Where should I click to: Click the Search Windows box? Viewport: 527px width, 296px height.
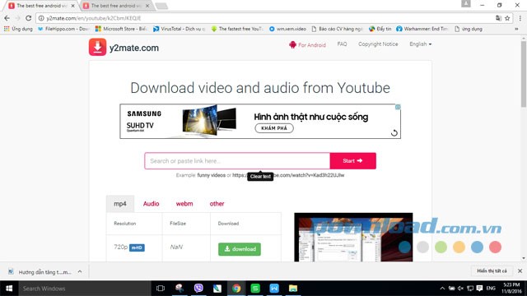point(85,289)
